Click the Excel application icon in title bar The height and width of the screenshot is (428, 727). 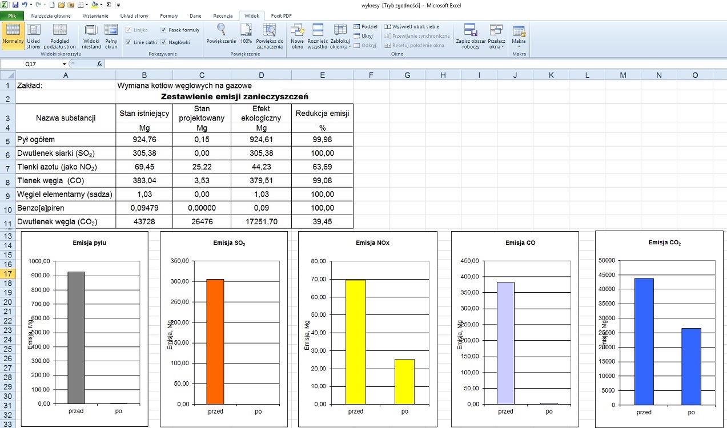click(x=5, y=5)
